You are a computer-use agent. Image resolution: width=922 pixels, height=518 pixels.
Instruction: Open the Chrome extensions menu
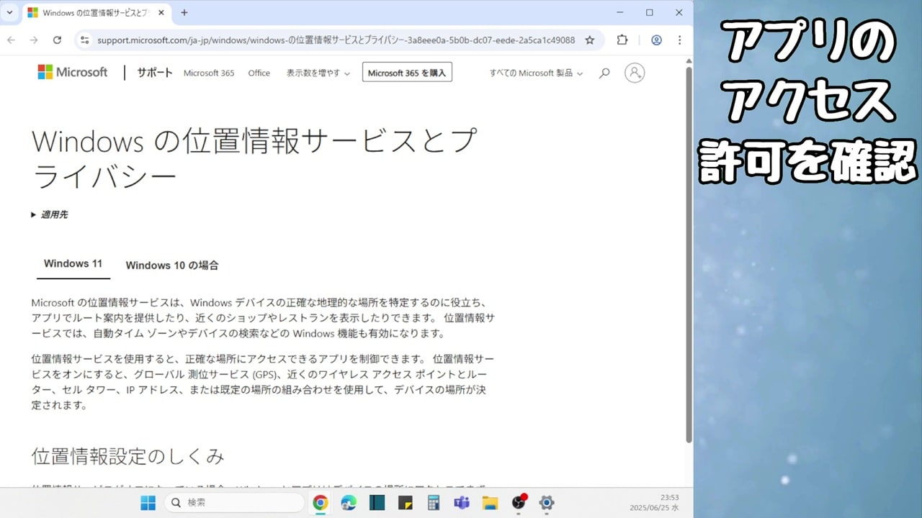point(622,40)
